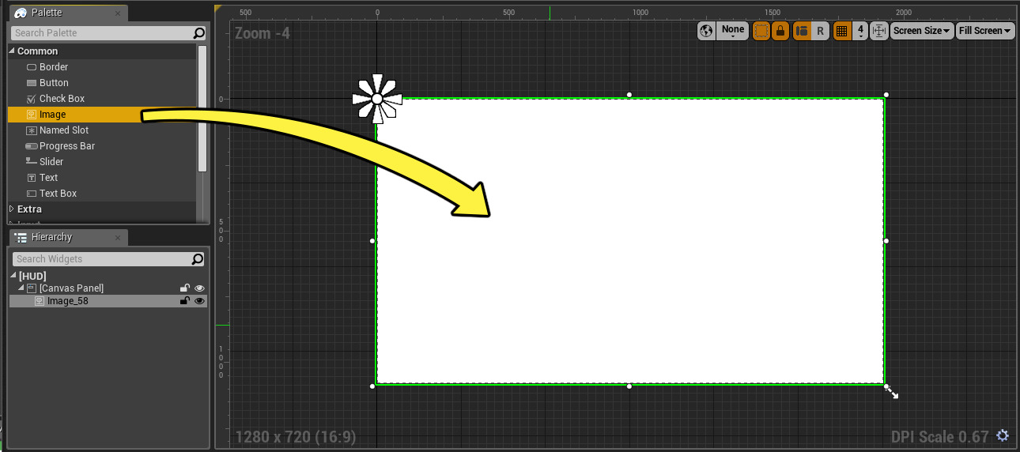Click the bottom-left handle of the image widget
Screen dimensions: 1020x452
point(372,386)
